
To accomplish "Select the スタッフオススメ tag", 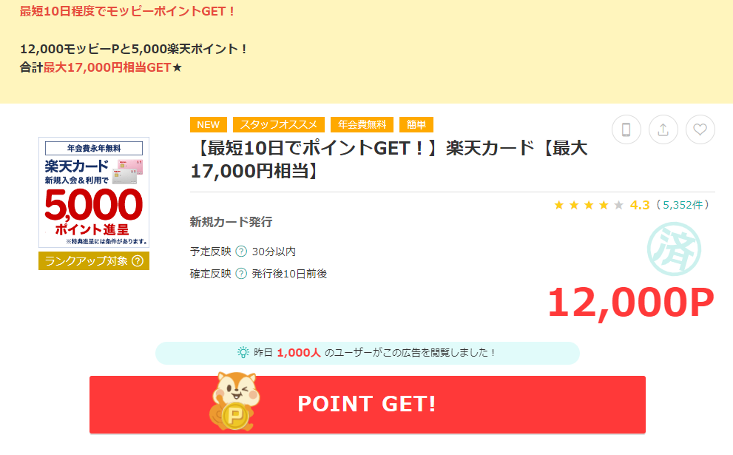I will pyautogui.click(x=279, y=125).
